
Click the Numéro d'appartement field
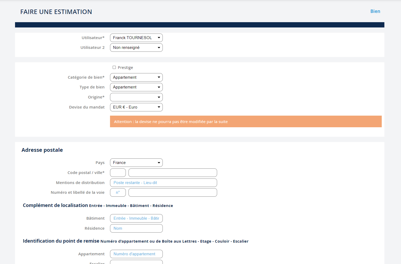(136, 254)
